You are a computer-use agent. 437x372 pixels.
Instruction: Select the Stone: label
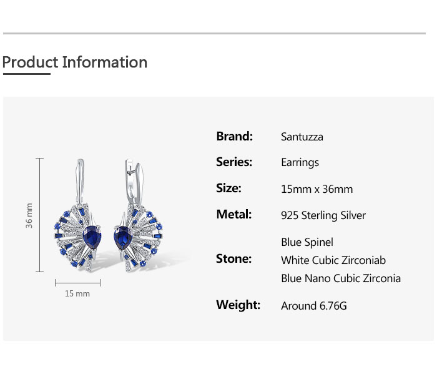pyautogui.click(x=233, y=259)
